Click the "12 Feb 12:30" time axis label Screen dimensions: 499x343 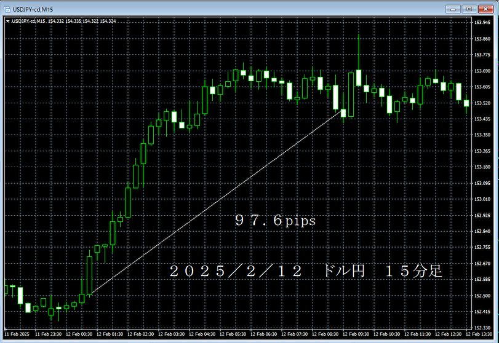coord(448,334)
